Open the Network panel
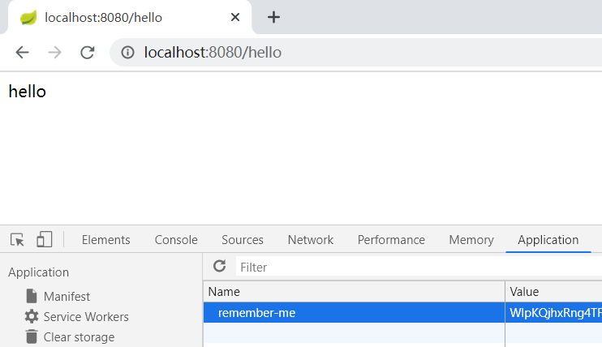Viewport: 602px width, 347px height. pos(311,240)
